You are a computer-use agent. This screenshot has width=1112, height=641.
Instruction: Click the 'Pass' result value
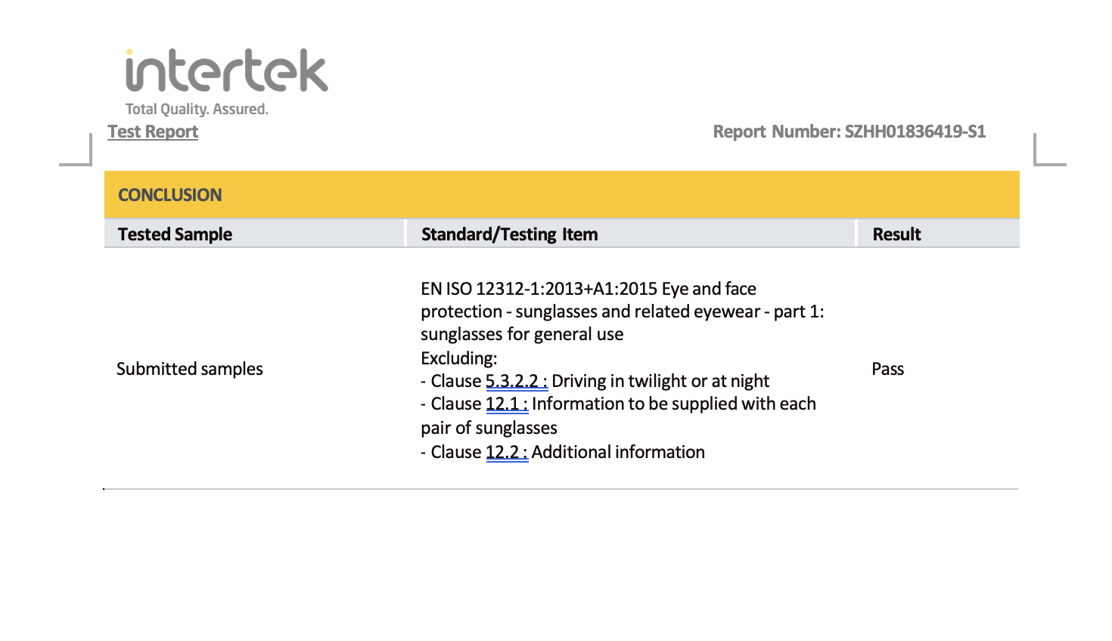coord(887,369)
